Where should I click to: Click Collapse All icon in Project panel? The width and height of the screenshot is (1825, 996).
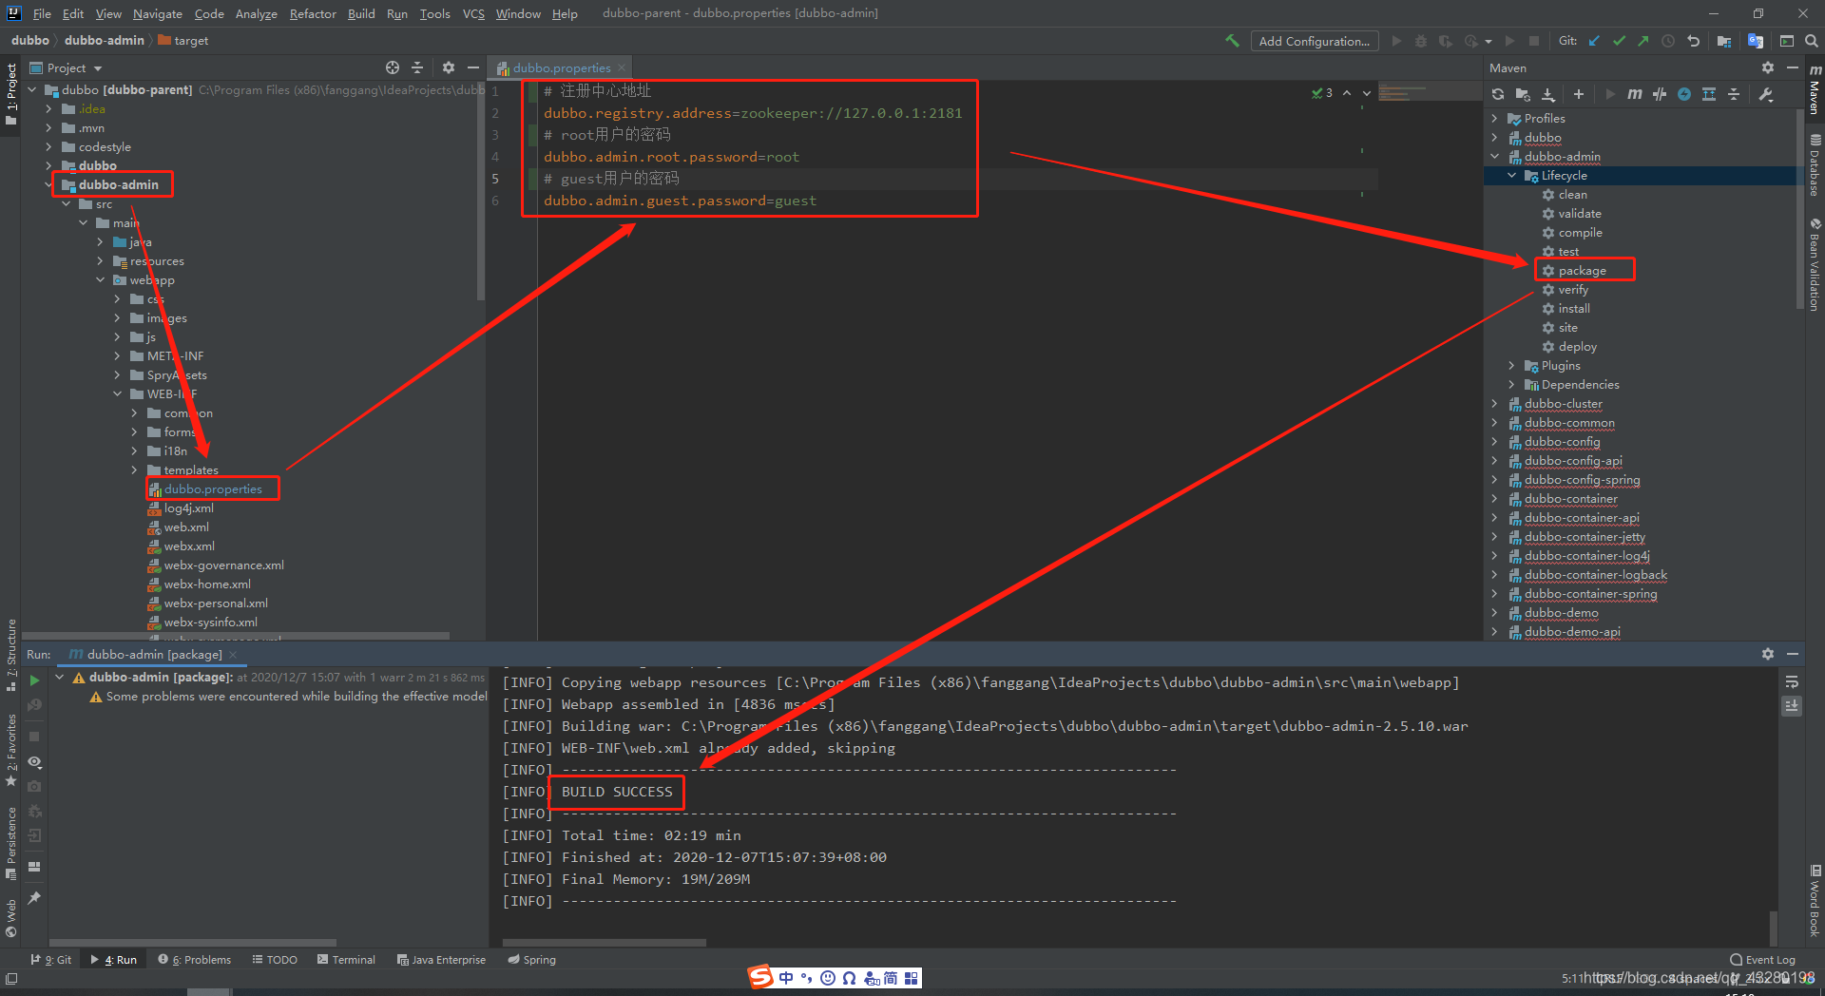[x=417, y=67]
